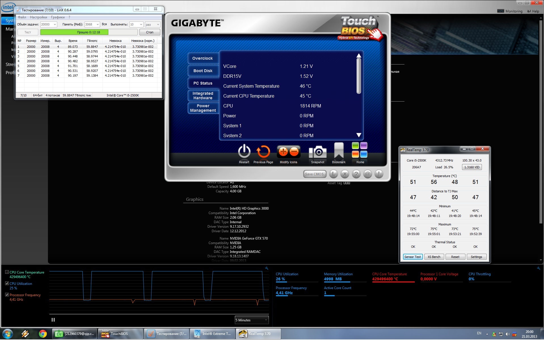Click Save CMOS in TouchBIOS
The width and height of the screenshot is (544, 340).
click(314, 174)
